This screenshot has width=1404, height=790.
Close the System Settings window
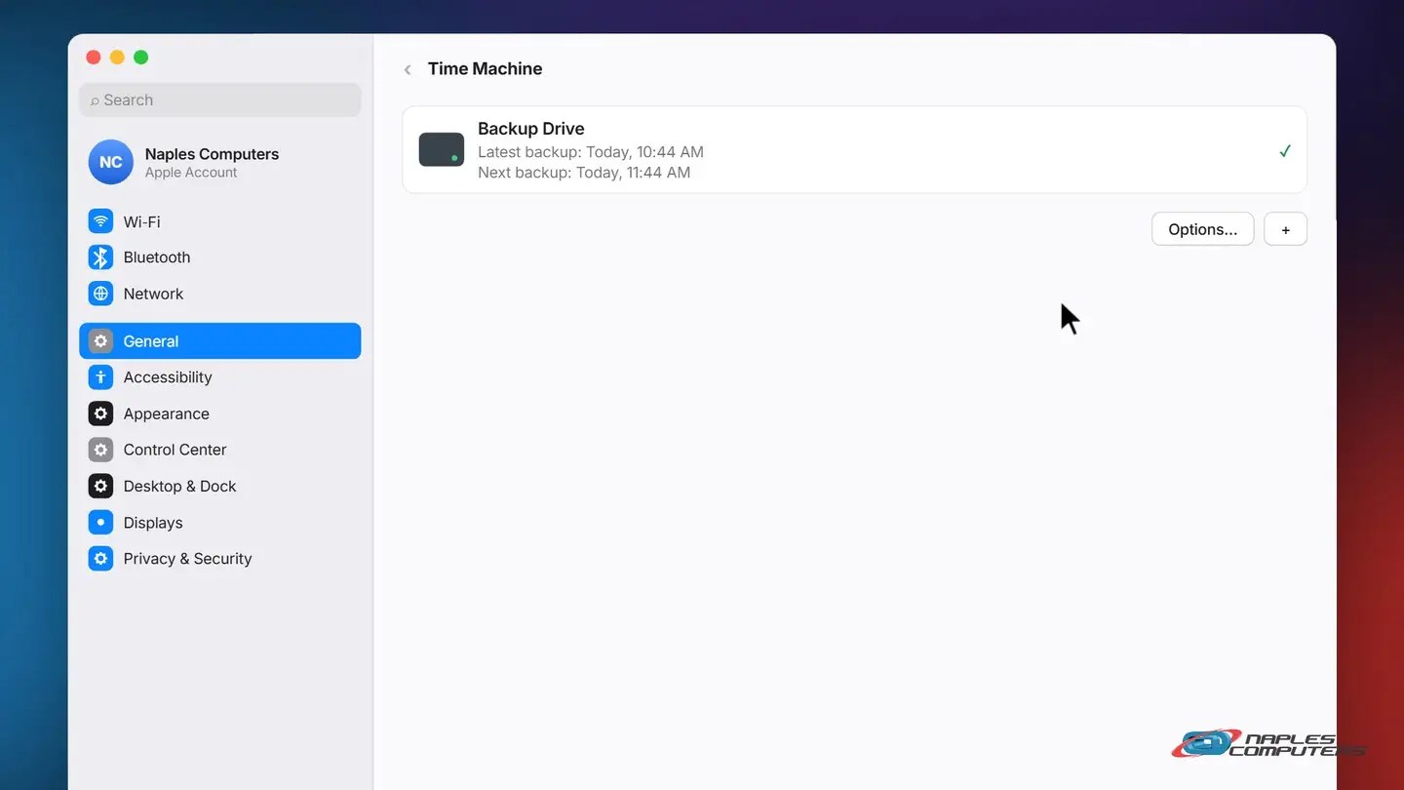94,58
